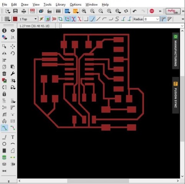Expand more tools at the sidebar bottom
The width and height of the screenshot is (185, 184).
pos(8,181)
